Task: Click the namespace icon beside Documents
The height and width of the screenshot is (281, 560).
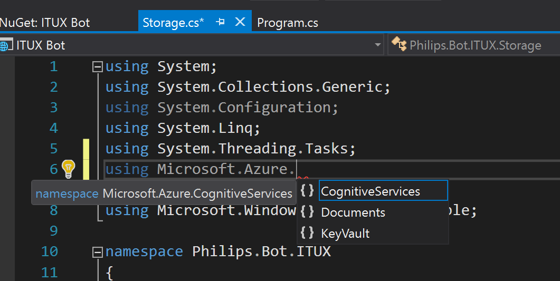Action: click(x=307, y=212)
